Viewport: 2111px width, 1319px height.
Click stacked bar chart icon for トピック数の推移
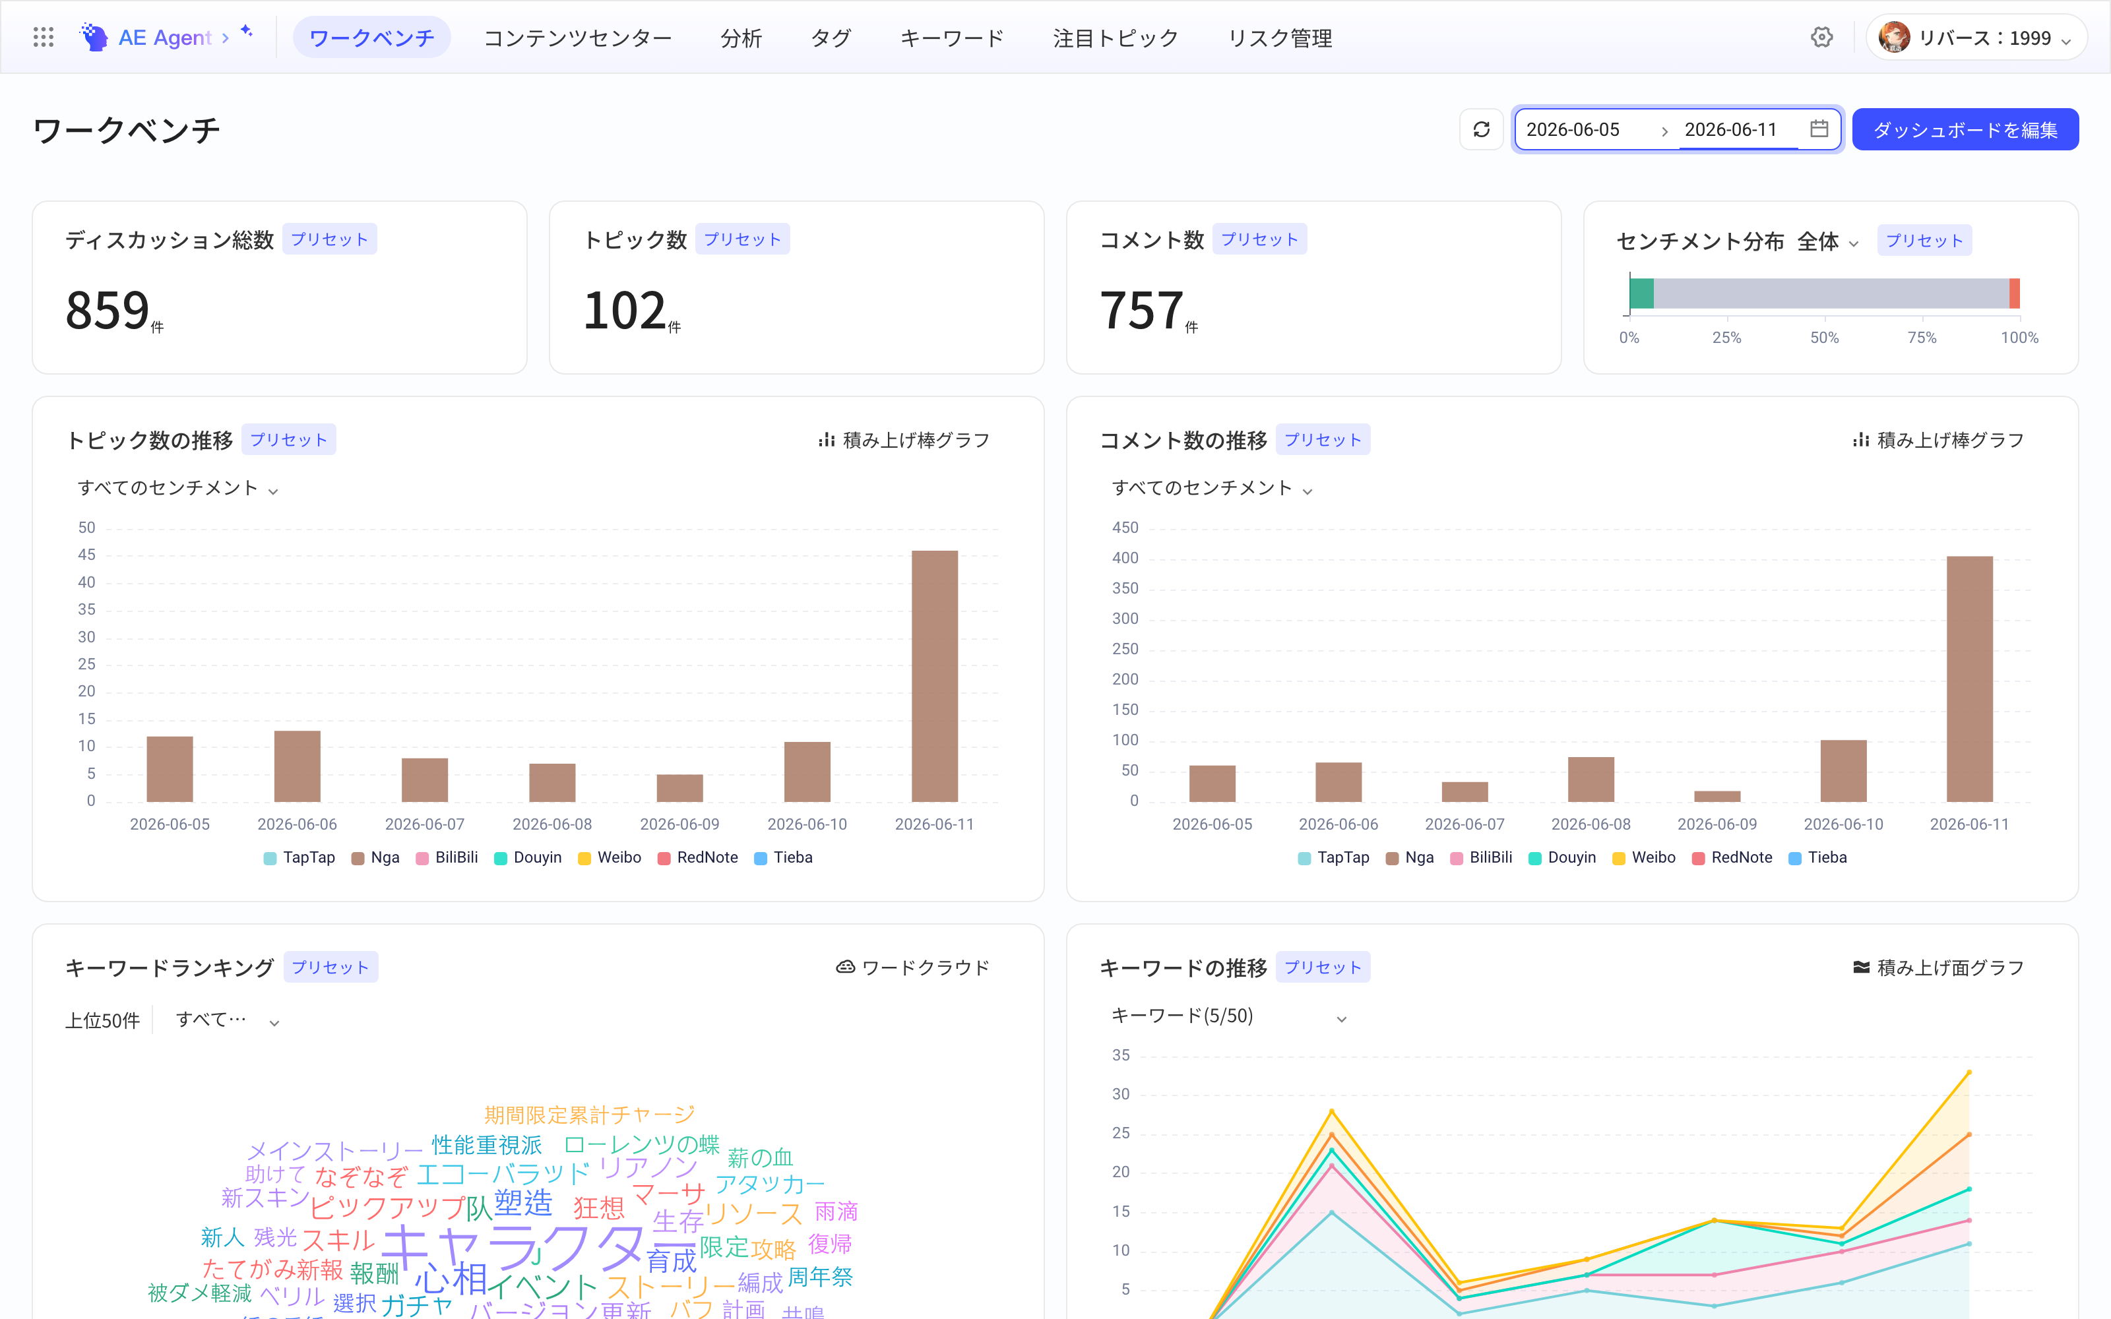pos(826,440)
